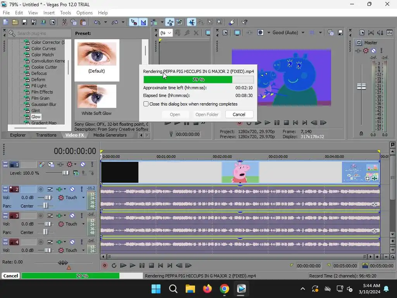This screenshot has width=397, height=298.
Task: Open the Tools menu
Action: (65, 13)
